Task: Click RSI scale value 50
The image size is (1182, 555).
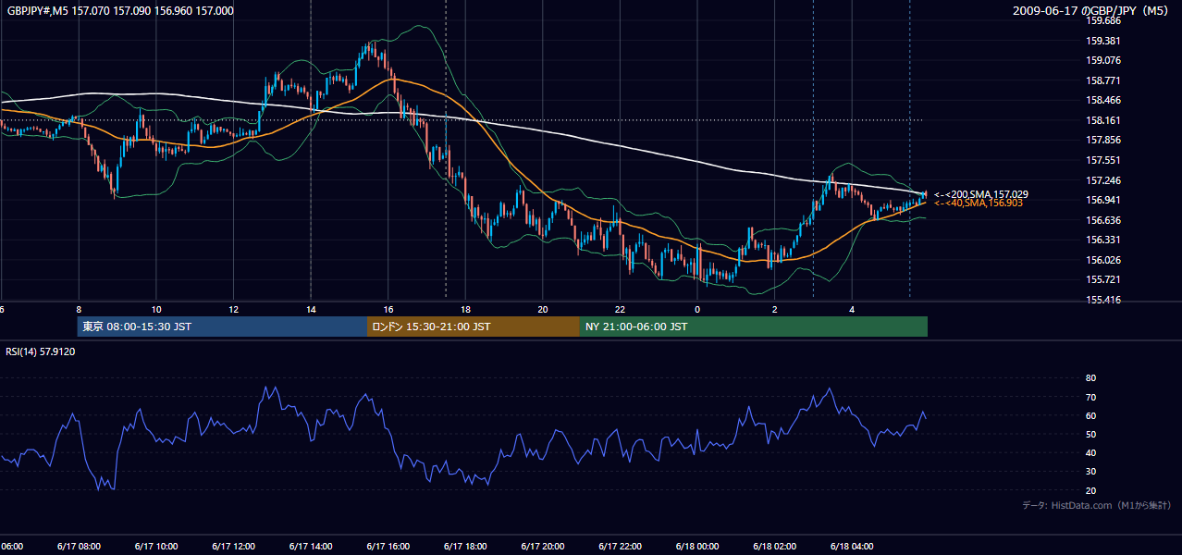Action: [1090, 434]
